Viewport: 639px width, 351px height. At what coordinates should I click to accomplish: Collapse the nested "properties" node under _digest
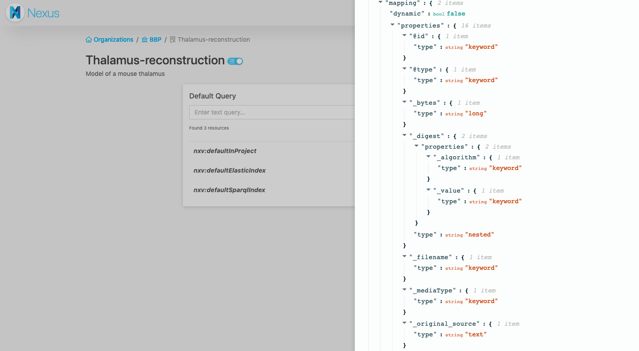[417, 146]
